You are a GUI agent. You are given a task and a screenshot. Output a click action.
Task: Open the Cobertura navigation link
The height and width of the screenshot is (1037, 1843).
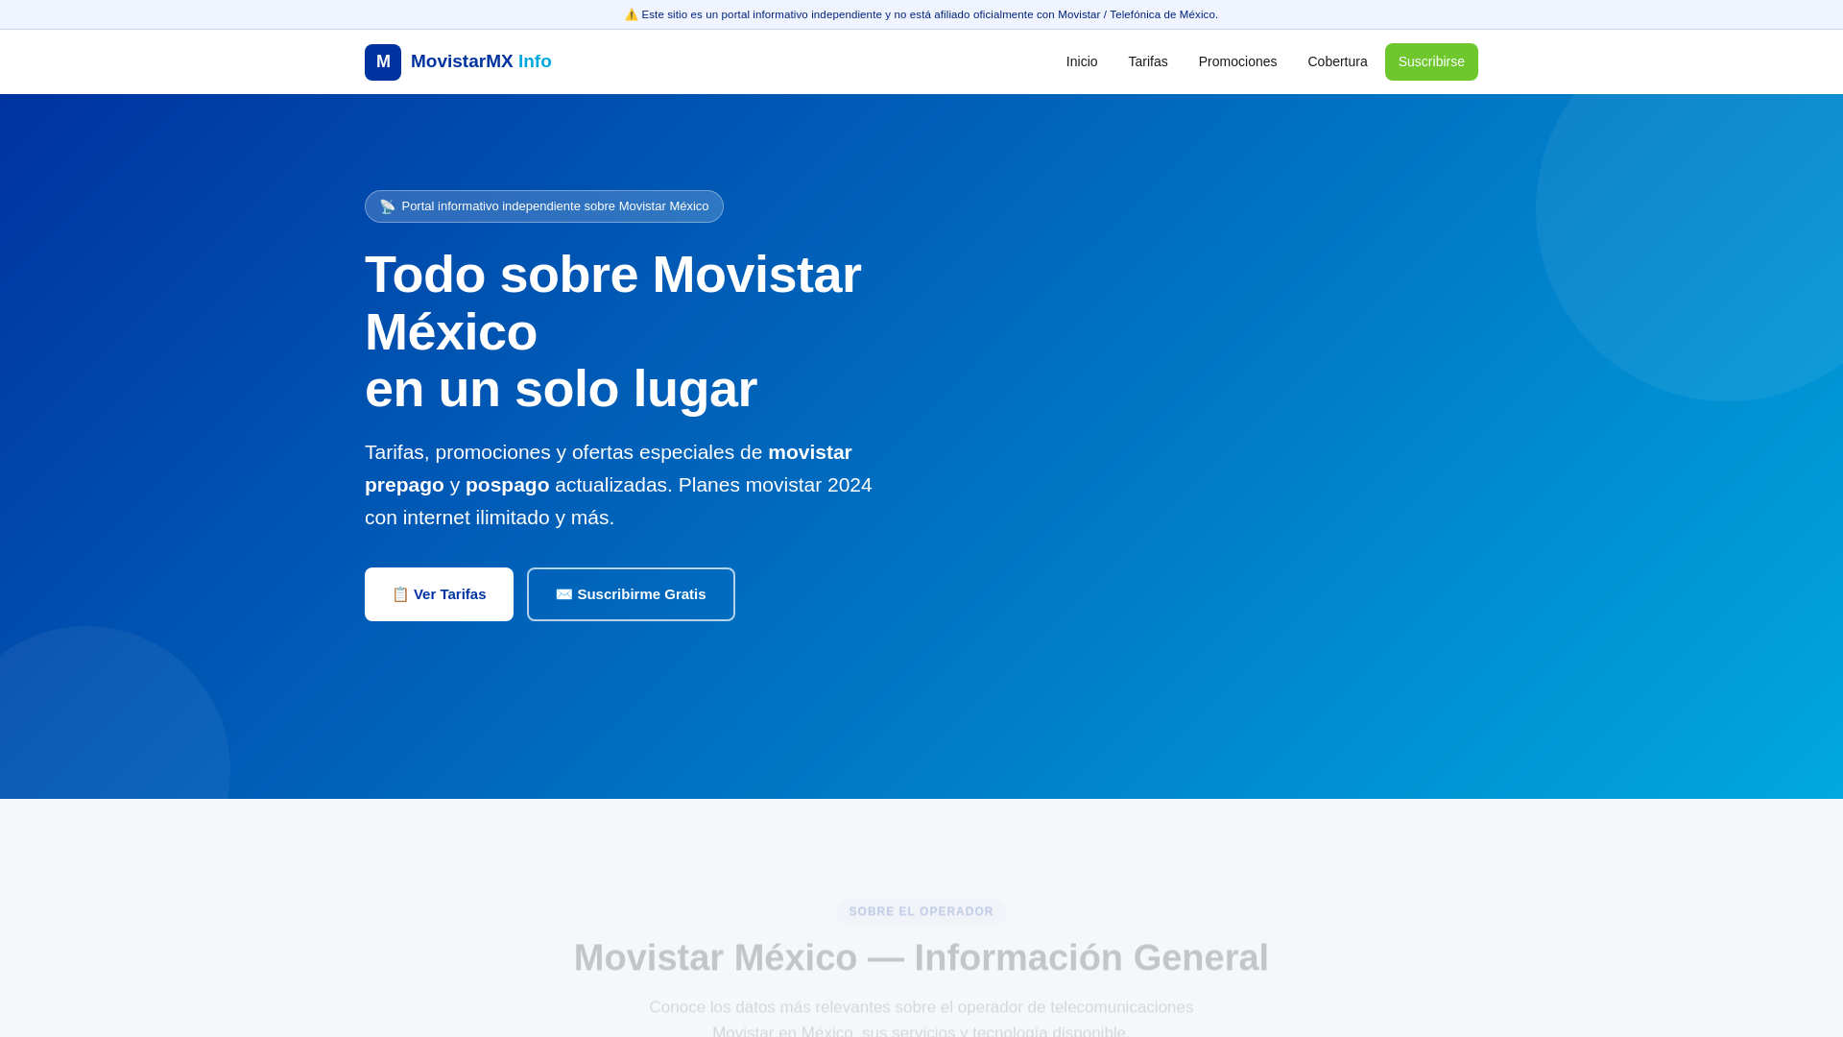point(1337,61)
